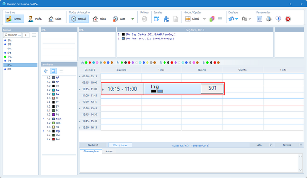Toggle the green dot in P: row

[x=122, y=63]
